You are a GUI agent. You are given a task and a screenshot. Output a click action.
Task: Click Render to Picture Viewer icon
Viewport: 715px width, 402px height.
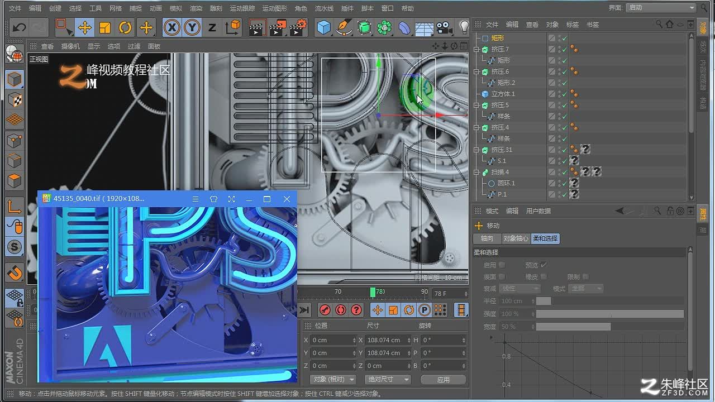(278, 27)
